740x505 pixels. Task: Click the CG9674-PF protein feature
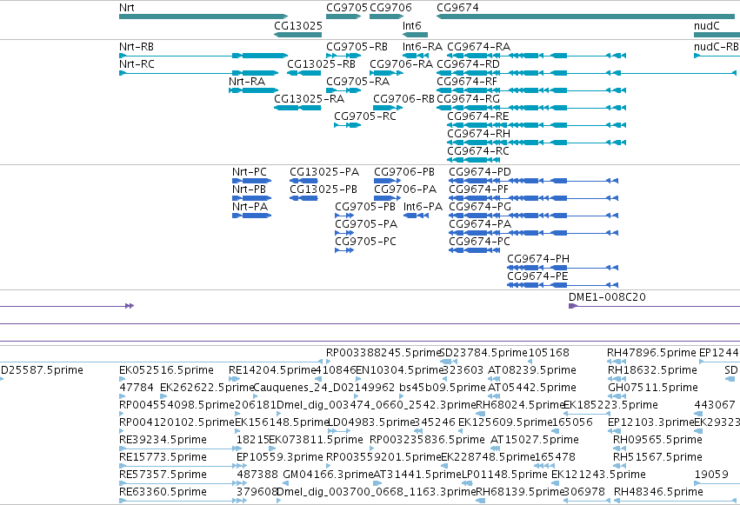tap(533, 198)
